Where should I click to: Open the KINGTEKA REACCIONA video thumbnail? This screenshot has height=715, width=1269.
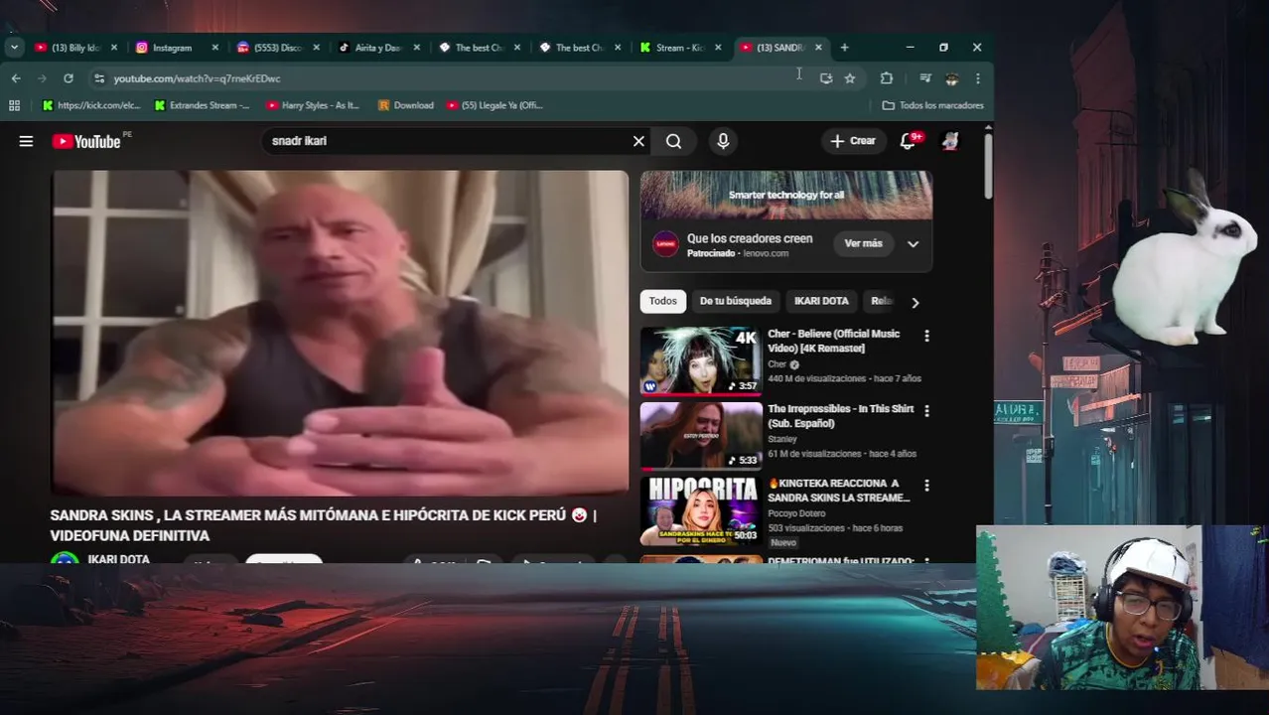pyautogui.click(x=701, y=510)
